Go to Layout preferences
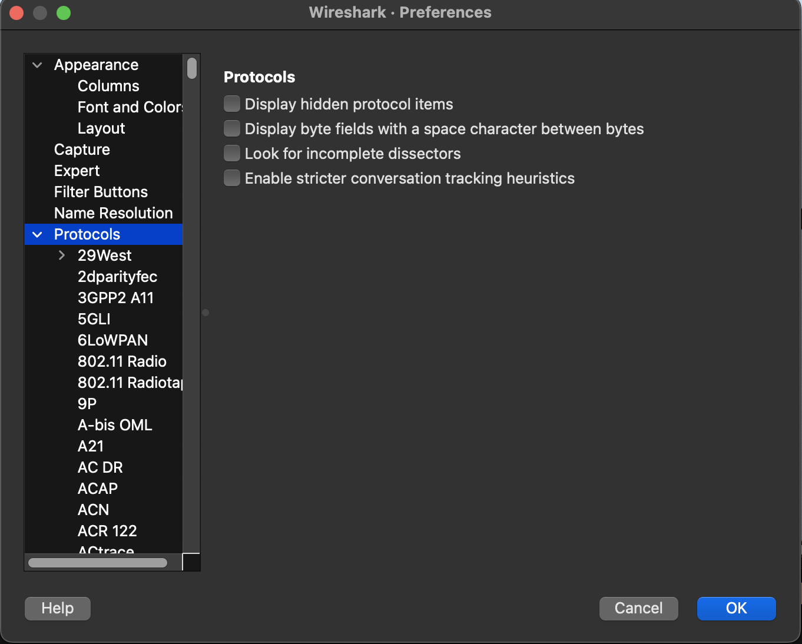Screen dimensions: 802x644 pyautogui.click(x=101, y=128)
